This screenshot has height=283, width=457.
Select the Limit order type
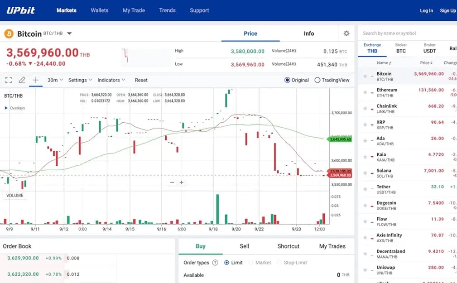coord(230,262)
